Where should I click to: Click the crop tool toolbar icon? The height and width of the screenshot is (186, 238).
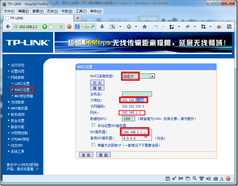[x=203, y=27]
